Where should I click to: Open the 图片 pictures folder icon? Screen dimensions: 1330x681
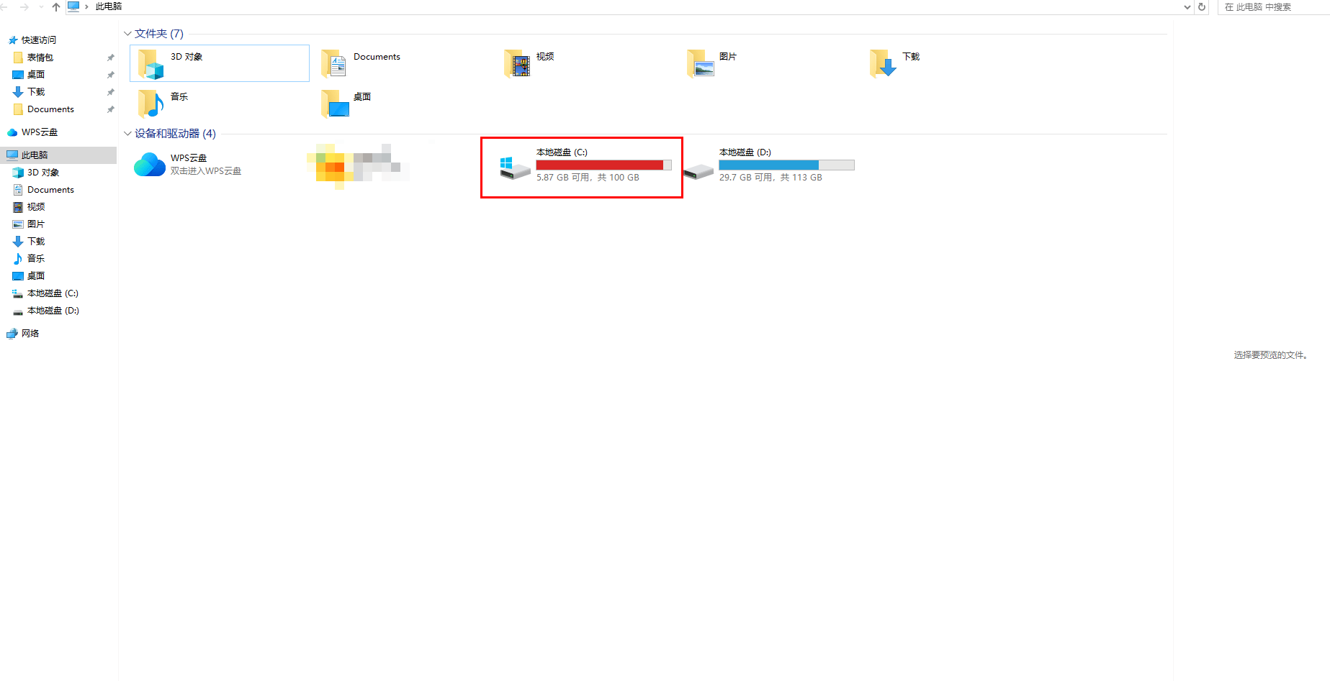tap(700, 64)
